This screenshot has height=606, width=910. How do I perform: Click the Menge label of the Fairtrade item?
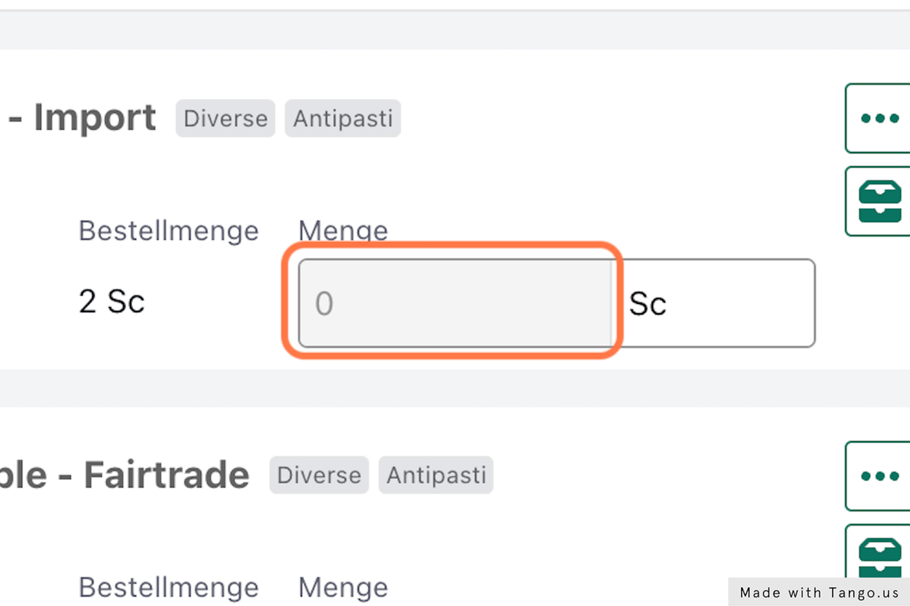pos(343,587)
